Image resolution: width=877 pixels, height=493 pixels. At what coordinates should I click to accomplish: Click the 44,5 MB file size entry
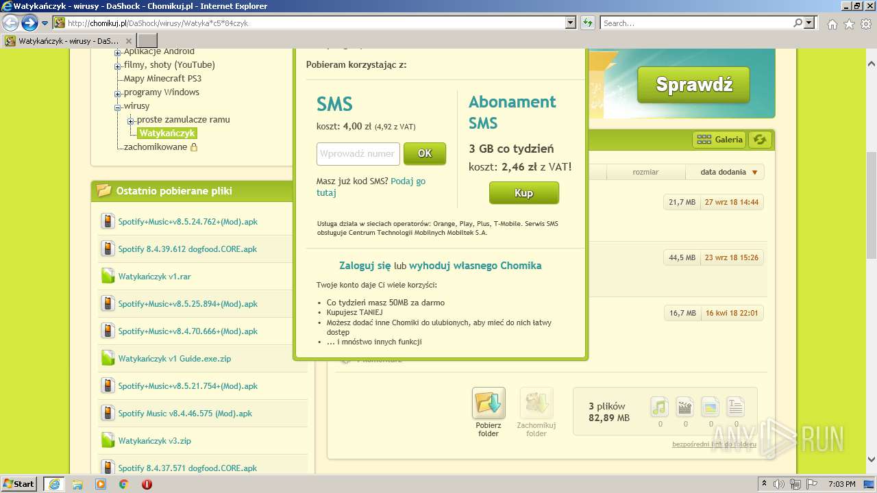(x=682, y=258)
